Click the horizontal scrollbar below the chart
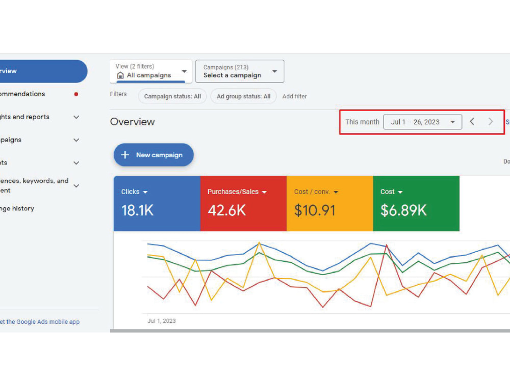The image size is (510, 382). click(x=310, y=331)
